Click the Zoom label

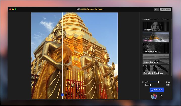[x=147, y=85]
